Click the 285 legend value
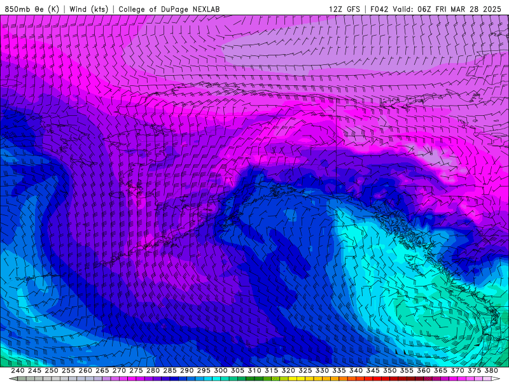This screenshot has width=509, height=382. click(170, 371)
